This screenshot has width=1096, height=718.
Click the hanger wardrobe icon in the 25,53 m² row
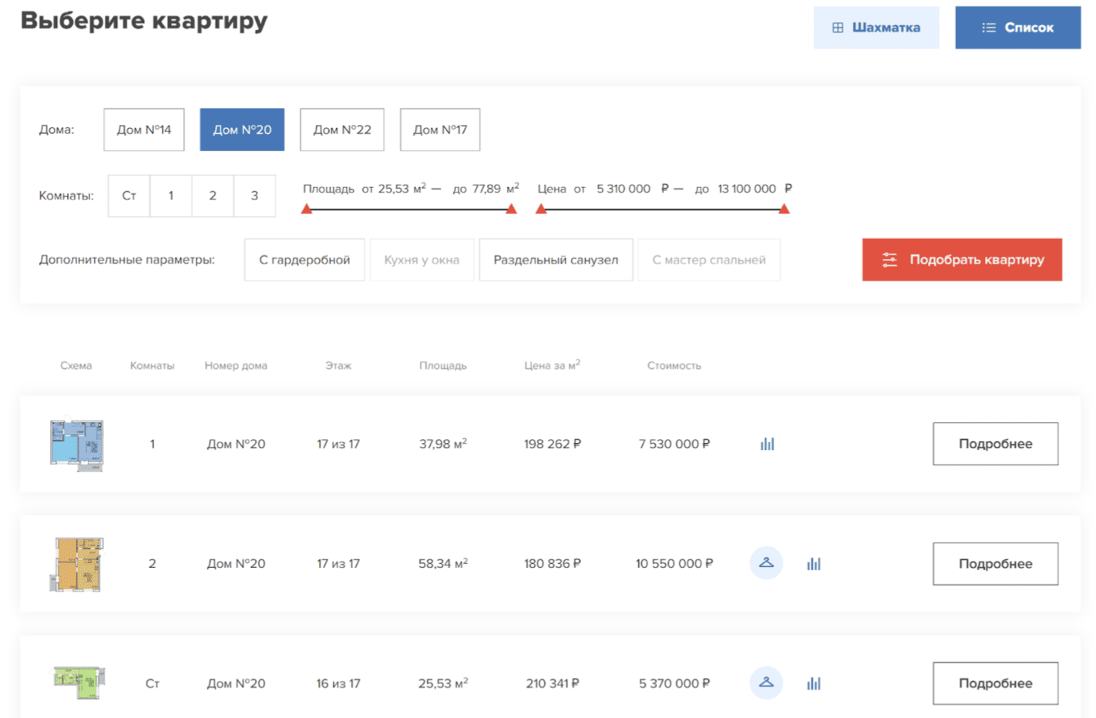point(766,683)
